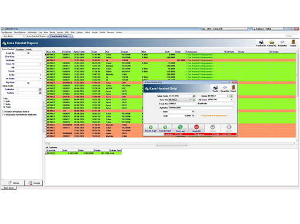This screenshot has width=300, height=224.
Task: Click green add icon beside dialog Kasa Adı
Action: click(194, 100)
